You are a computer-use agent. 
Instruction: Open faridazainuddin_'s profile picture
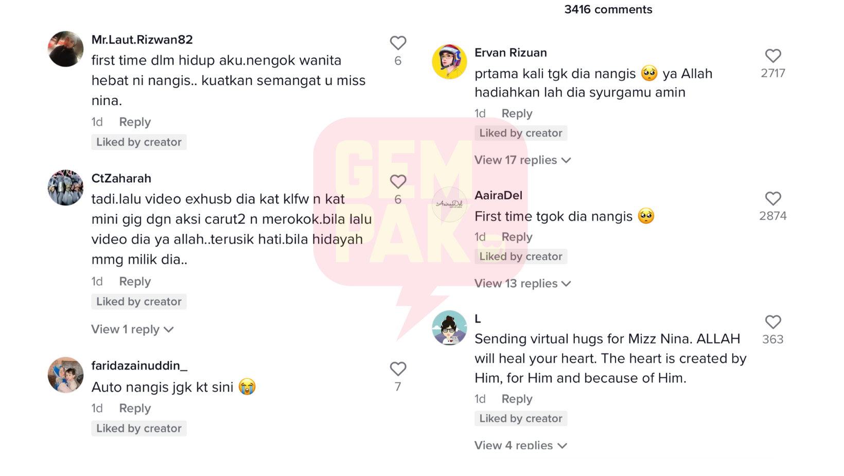click(65, 375)
